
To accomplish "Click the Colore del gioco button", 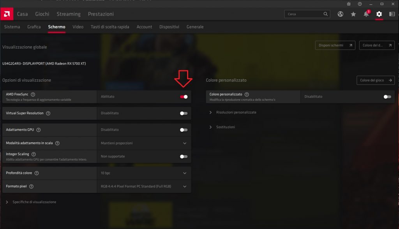I will click(376, 80).
